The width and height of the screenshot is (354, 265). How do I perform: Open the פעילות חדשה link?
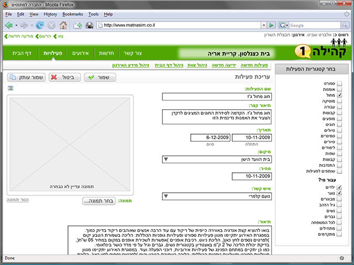click(x=254, y=65)
